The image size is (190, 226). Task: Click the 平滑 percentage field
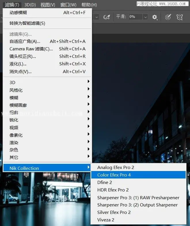[x=136, y=17]
